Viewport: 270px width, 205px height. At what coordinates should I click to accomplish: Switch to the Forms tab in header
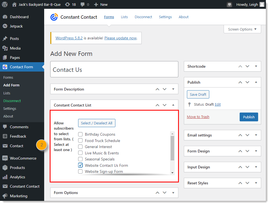[109, 17]
